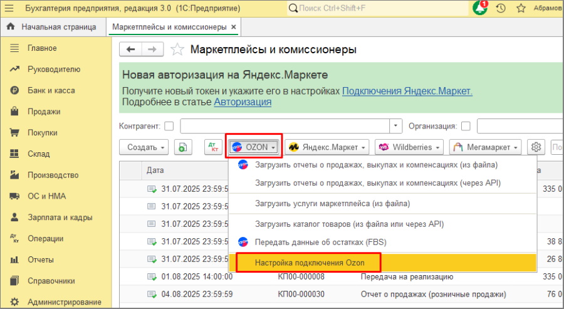Navigate forward with the right arrow
The height and width of the screenshot is (309, 564).
[x=152, y=50]
